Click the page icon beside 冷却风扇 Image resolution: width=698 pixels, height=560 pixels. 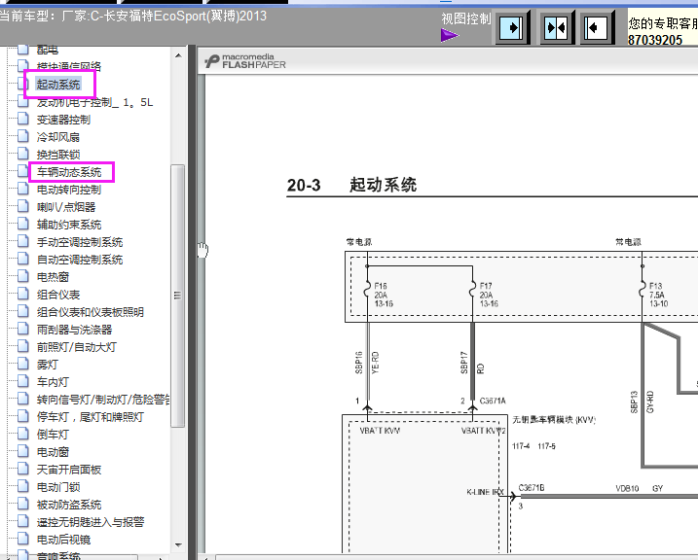tap(23, 136)
